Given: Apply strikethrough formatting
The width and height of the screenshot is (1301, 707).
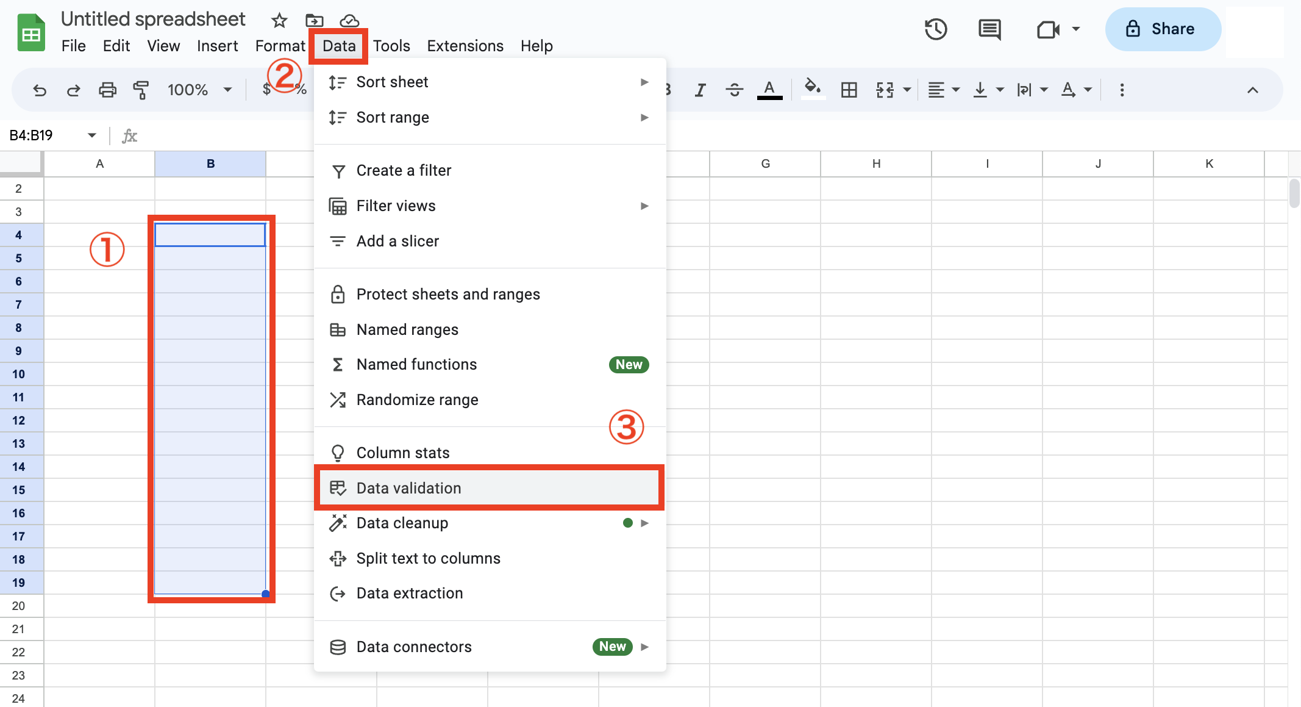Looking at the screenshot, I should 735,90.
